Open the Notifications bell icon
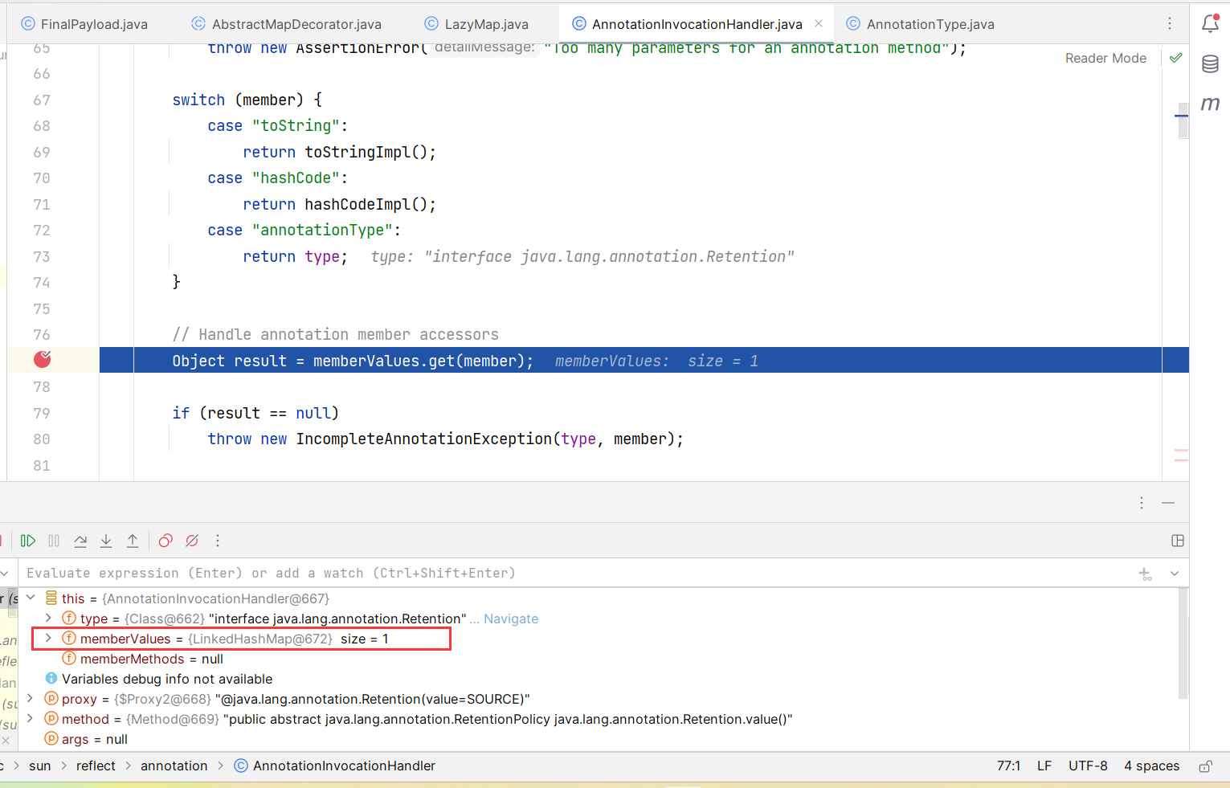Viewport: 1230px width, 788px height. 1210,24
